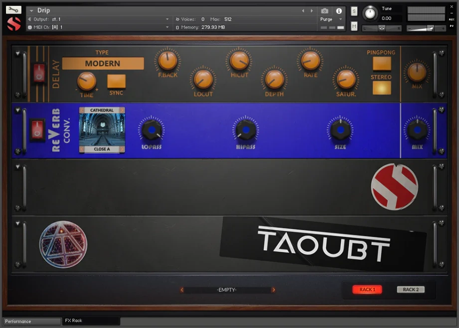The image size is (459, 328).
Task: Open the wrench edit-mode icon
Action: pyautogui.click(x=13, y=10)
